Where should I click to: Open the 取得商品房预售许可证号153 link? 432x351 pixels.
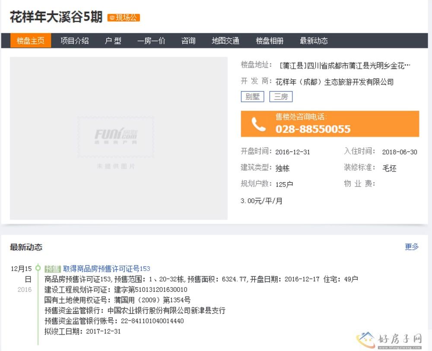pyautogui.click(x=107, y=269)
